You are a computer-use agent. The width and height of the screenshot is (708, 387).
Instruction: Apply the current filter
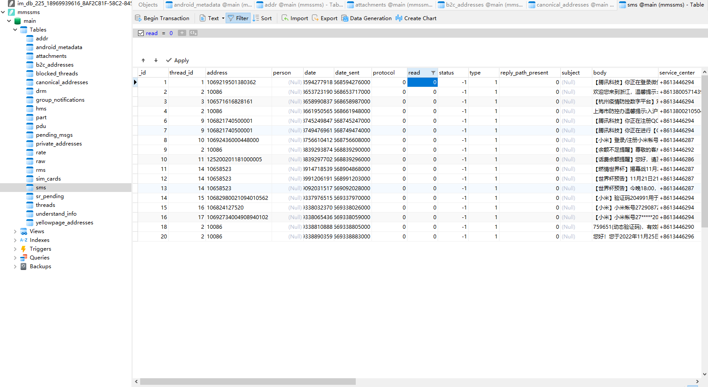[x=177, y=60]
